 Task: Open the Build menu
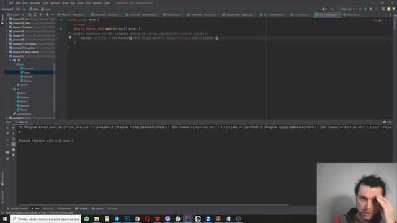(x=65, y=3)
